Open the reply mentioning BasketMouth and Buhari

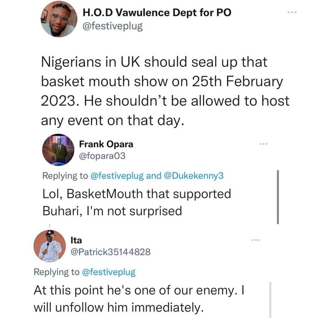coord(137,202)
